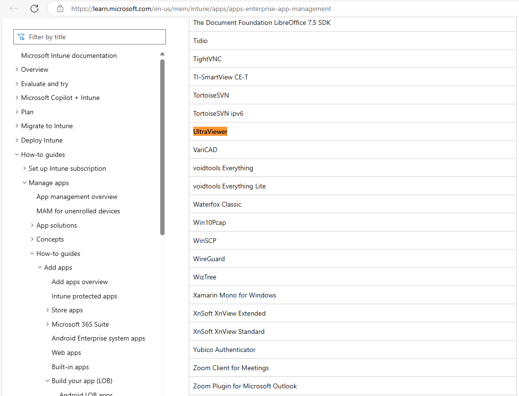Expand Migrate to Intune chevron
The image size is (519, 396).
point(17,126)
